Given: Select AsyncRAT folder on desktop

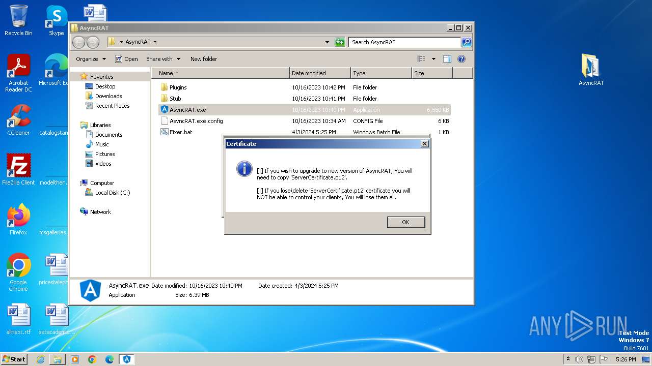Looking at the screenshot, I should point(591,70).
